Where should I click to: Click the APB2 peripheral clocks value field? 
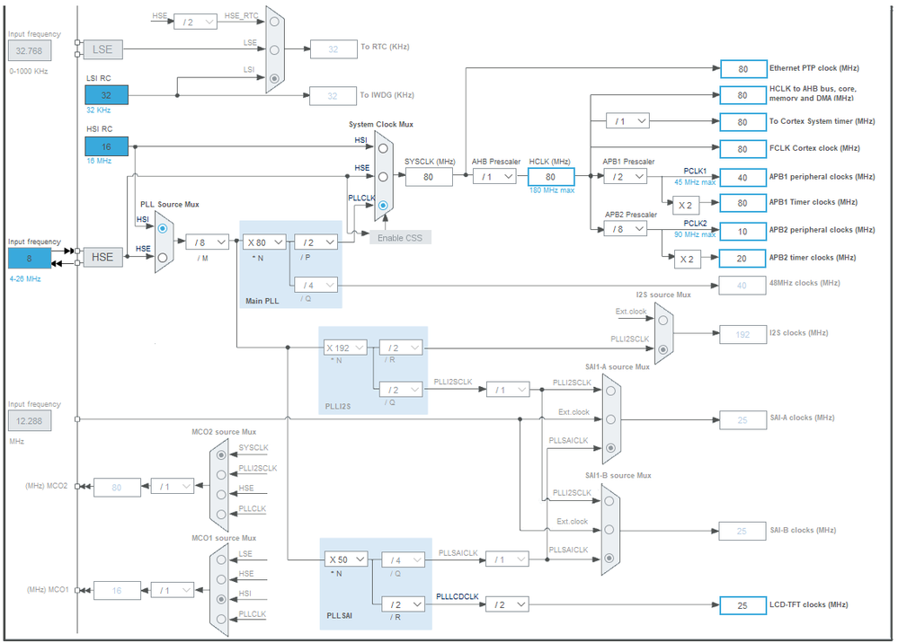[x=742, y=231]
